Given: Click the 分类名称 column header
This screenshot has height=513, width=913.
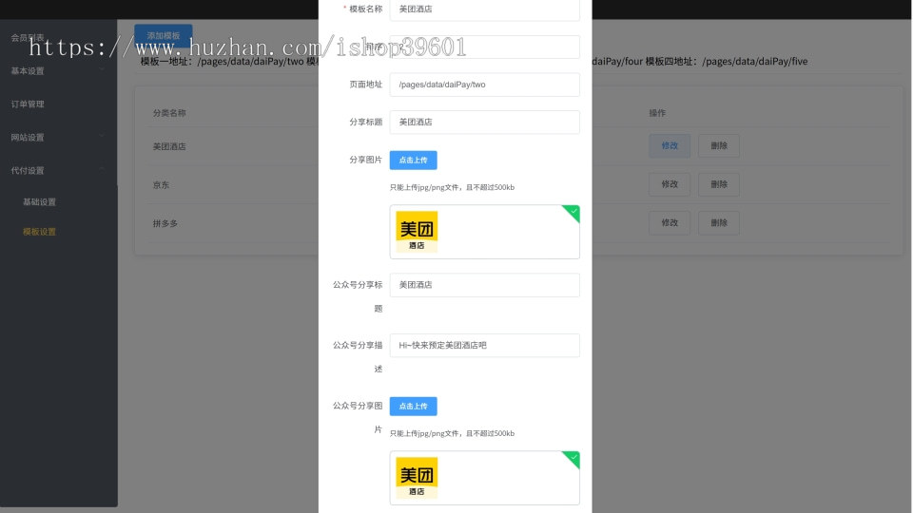Looking at the screenshot, I should pyautogui.click(x=169, y=113).
